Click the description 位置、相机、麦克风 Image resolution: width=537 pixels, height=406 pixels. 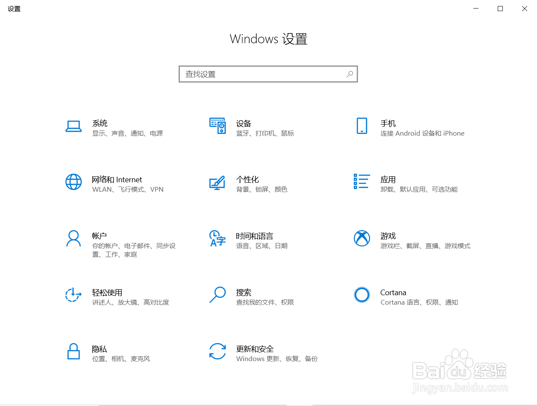point(121,359)
